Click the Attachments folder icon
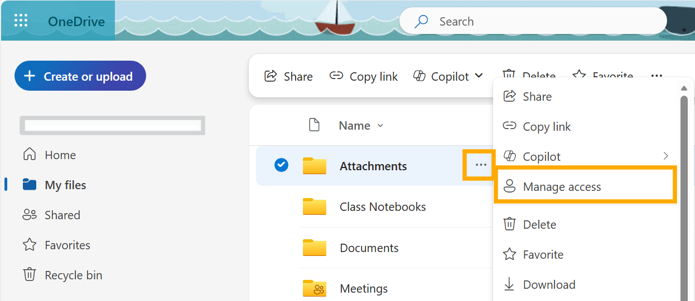Viewport: 695px width, 301px height. [x=315, y=166]
